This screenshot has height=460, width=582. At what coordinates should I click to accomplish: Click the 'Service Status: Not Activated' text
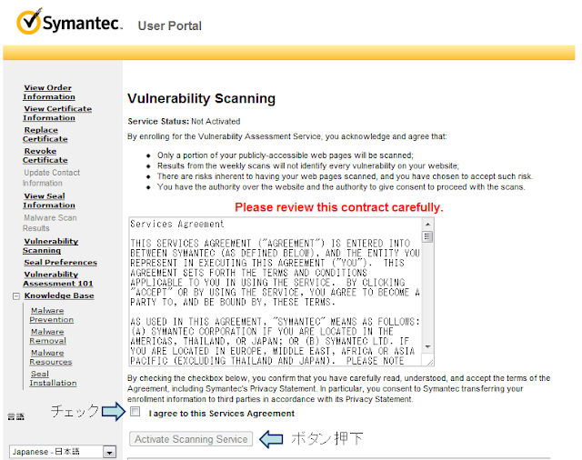point(184,121)
